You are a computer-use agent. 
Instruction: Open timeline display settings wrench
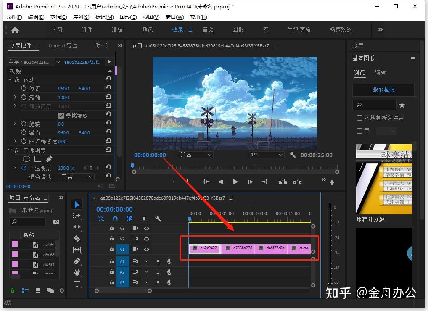click(158, 219)
